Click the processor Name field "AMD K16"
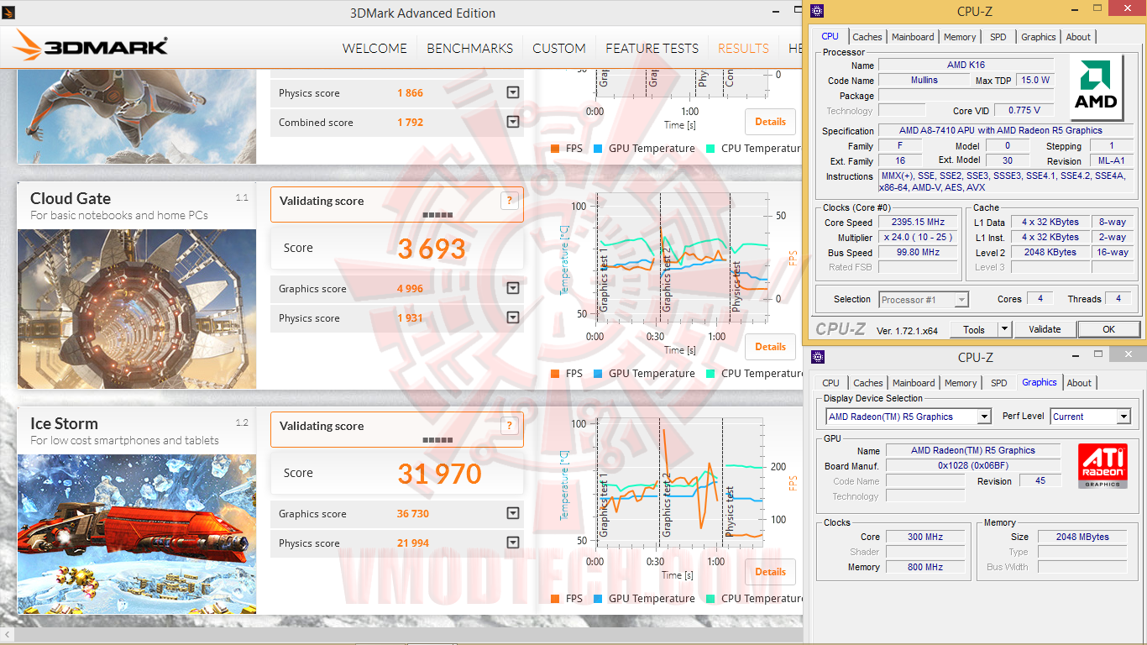The width and height of the screenshot is (1147, 645). point(966,66)
